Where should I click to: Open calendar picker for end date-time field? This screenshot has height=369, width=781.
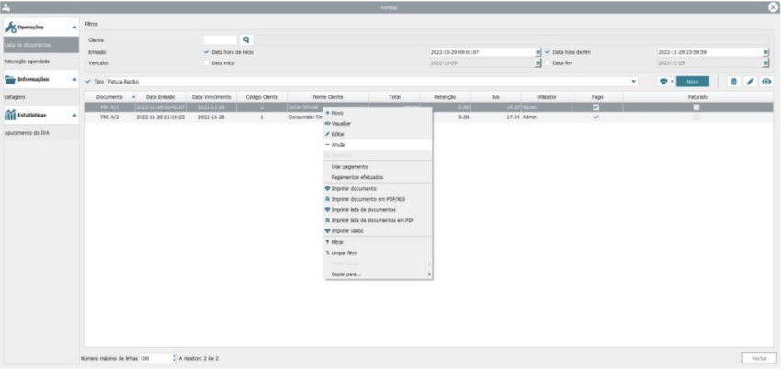click(764, 52)
